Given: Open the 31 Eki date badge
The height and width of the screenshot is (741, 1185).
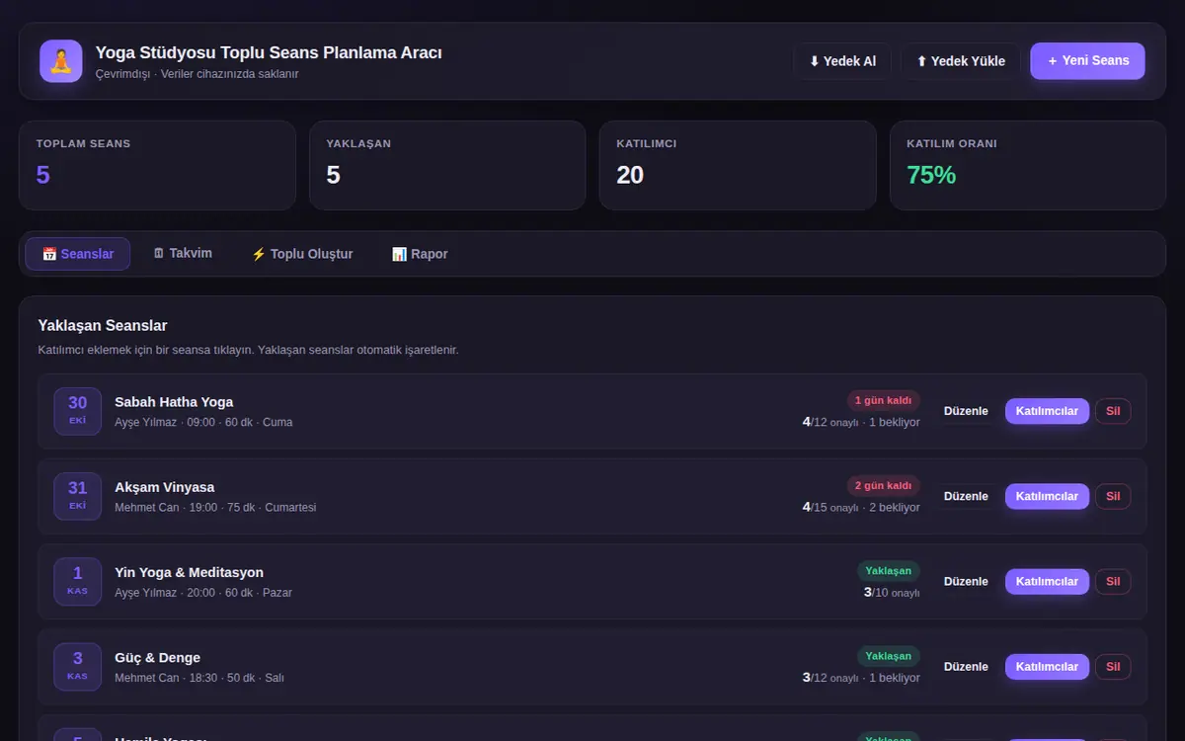Looking at the screenshot, I should click(x=77, y=496).
